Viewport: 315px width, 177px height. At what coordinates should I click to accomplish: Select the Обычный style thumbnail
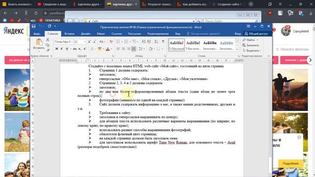click(177, 45)
